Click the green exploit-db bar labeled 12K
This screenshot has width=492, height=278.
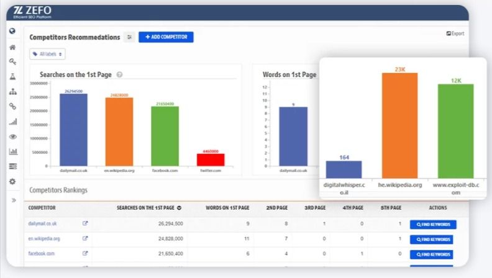pos(455,131)
